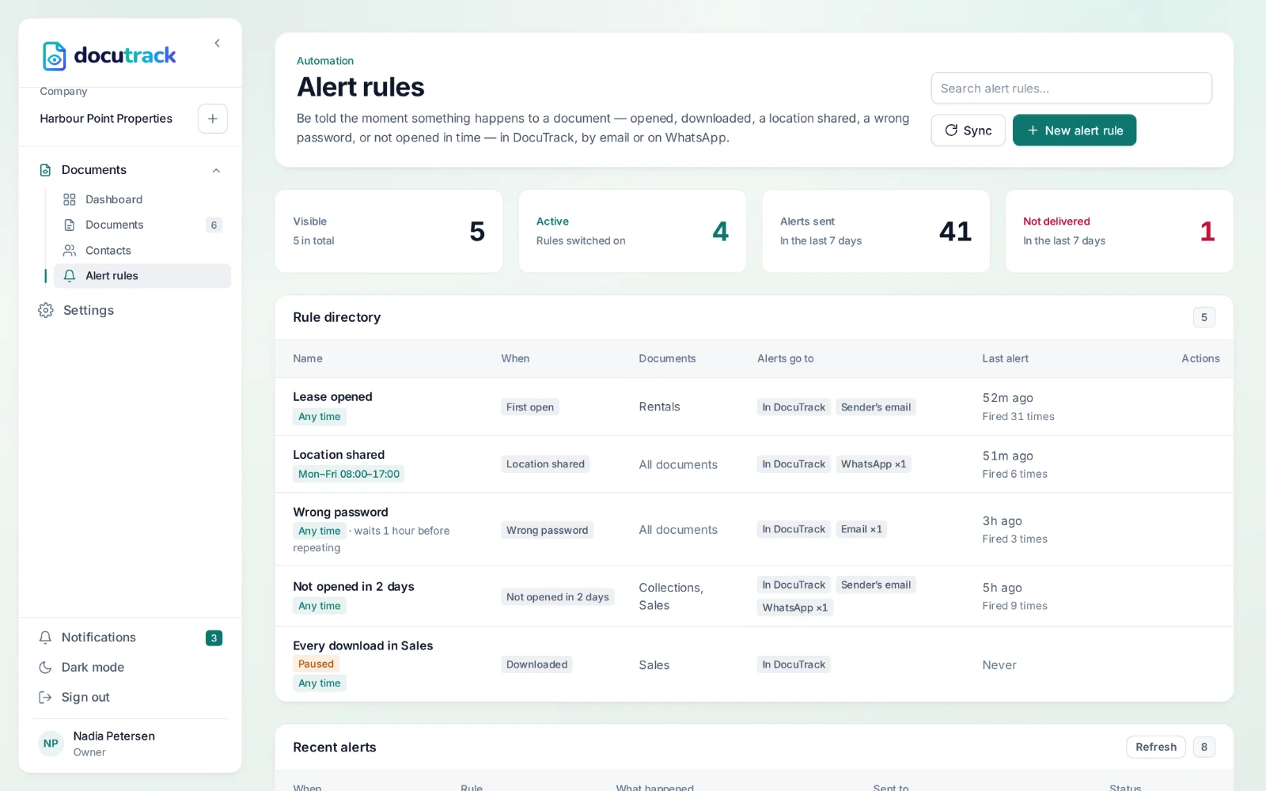Viewport: 1266px width, 791px height.
Task: Click the Notifications bell icon
Action: click(45, 638)
